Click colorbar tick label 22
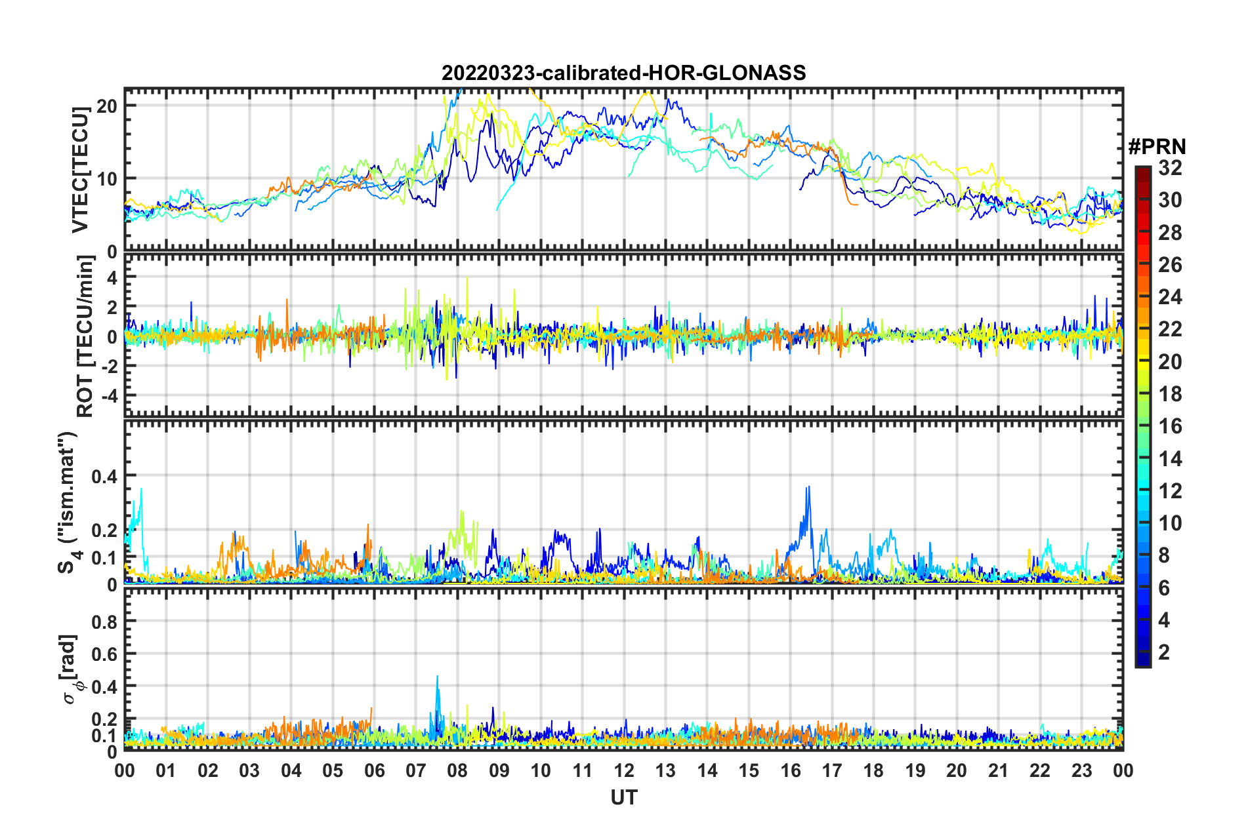The image size is (1248, 834). coord(1171,329)
